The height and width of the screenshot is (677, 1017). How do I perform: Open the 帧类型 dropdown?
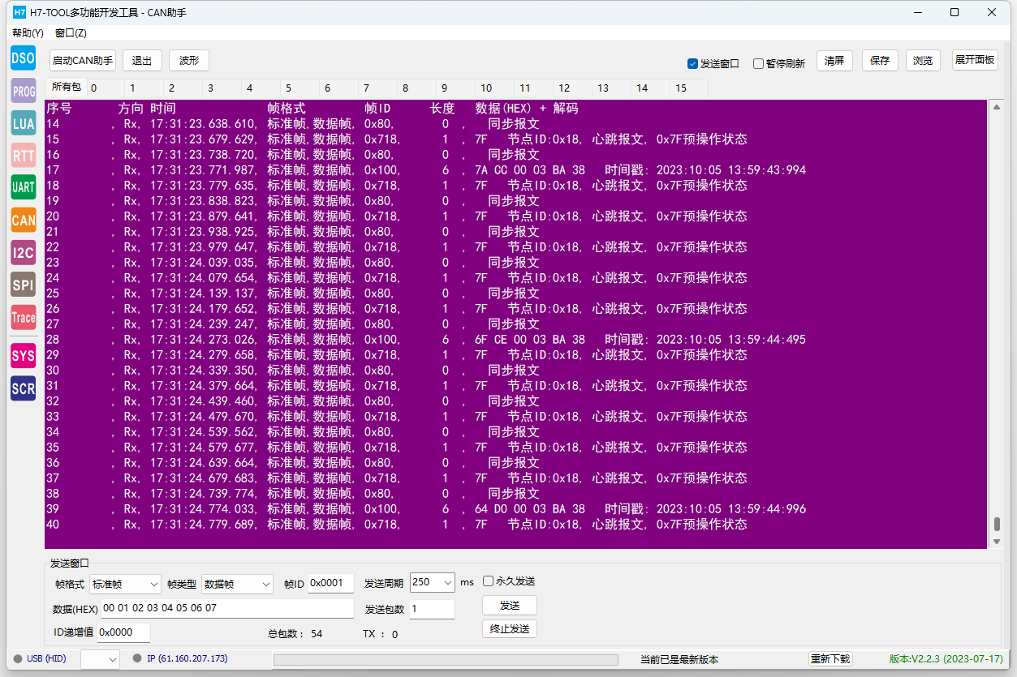[x=237, y=583]
